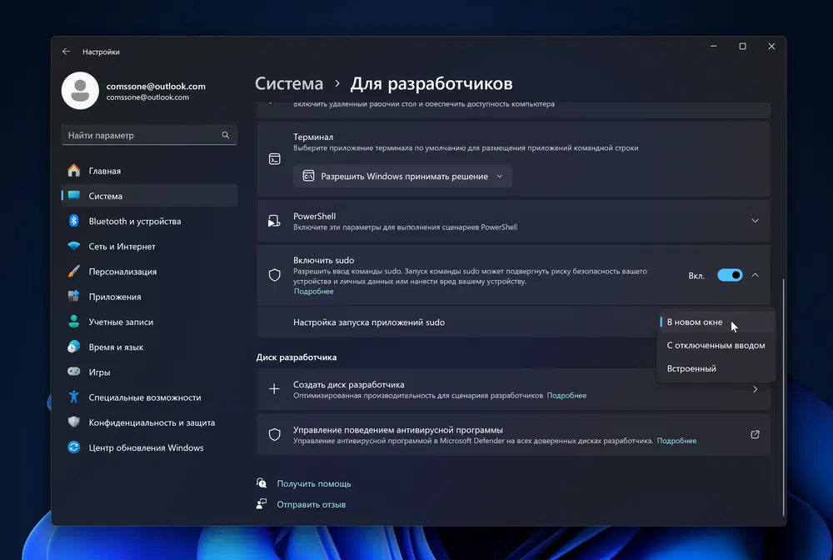The height and width of the screenshot is (560, 833).
Task: Turn off the Включить sudo toggle
Action: click(730, 275)
